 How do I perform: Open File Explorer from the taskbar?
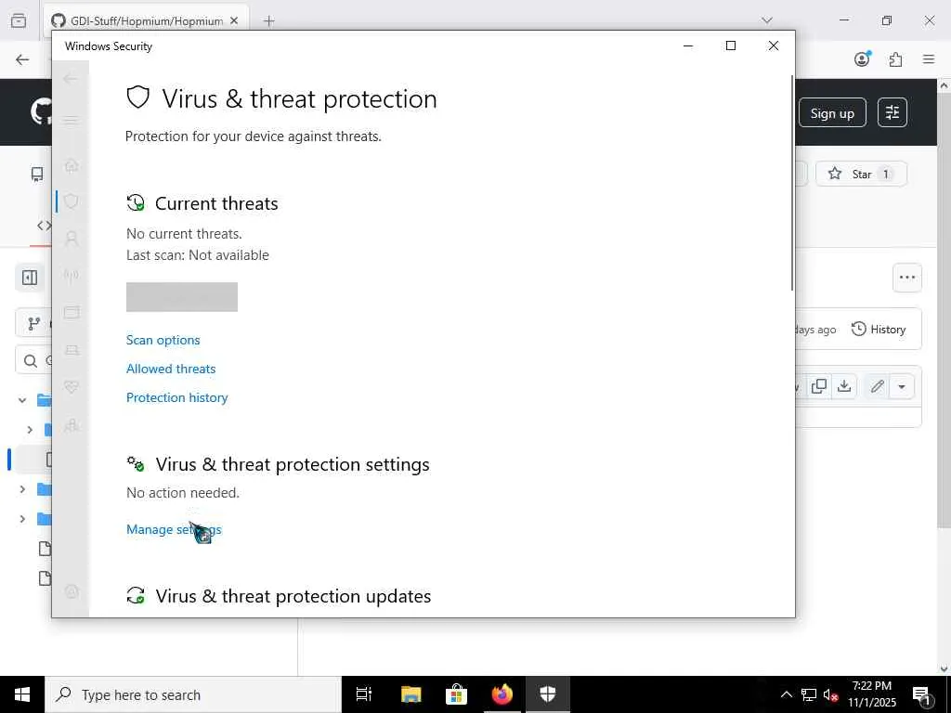coord(410,694)
